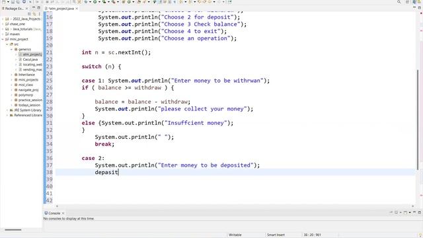Open the New file dropdown arrow

point(8,2)
